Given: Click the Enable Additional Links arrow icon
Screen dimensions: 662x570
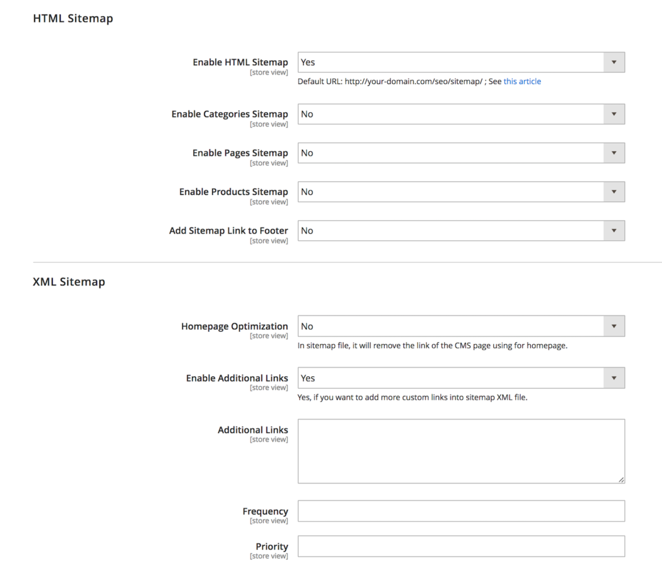Looking at the screenshot, I should 614,378.
